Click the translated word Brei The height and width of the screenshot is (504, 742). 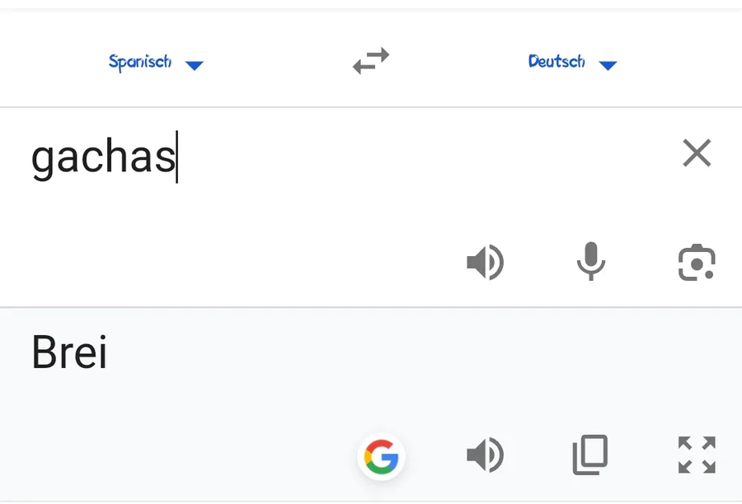pos(69,352)
